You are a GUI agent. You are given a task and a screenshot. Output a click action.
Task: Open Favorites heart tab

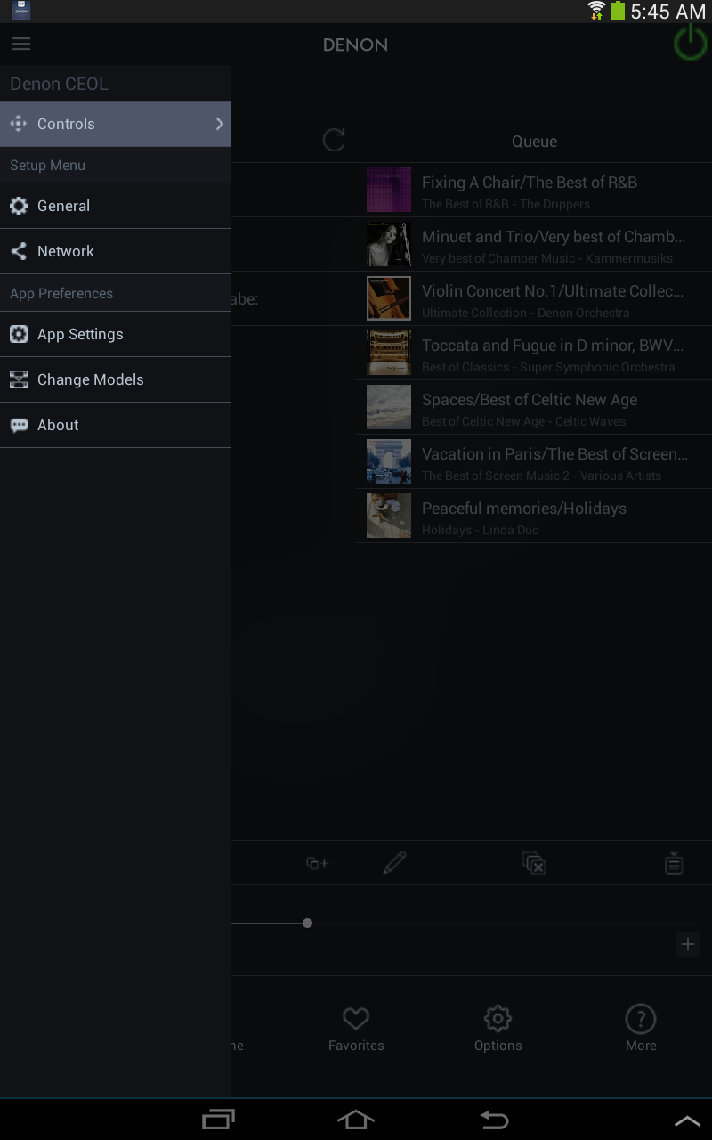click(x=356, y=1029)
